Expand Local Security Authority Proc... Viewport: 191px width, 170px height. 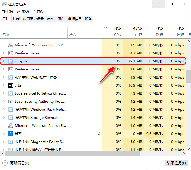pyautogui.click(x=4, y=102)
